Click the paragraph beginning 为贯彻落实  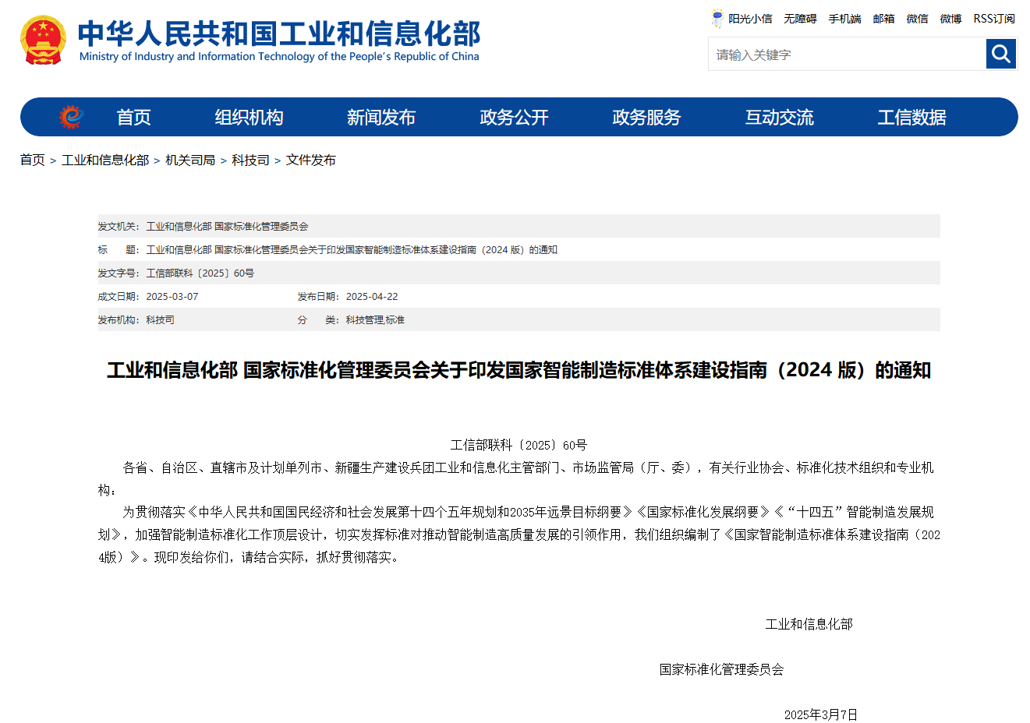click(519, 534)
